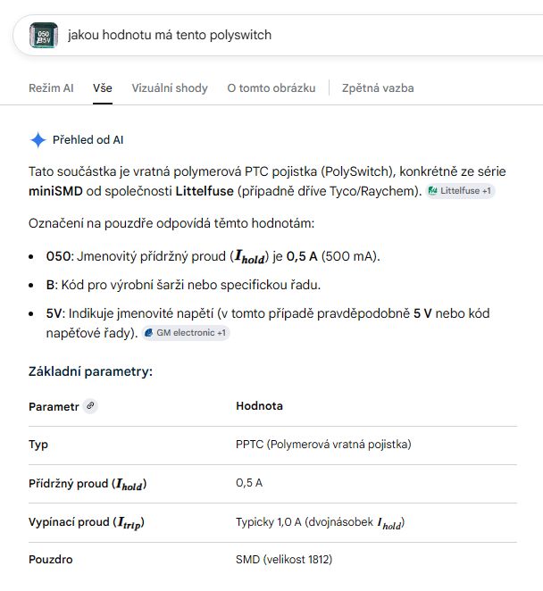Screen dimensions: 543x591
Task: Click the Littelfuse logo icon in source chip
Action: (433, 191)
